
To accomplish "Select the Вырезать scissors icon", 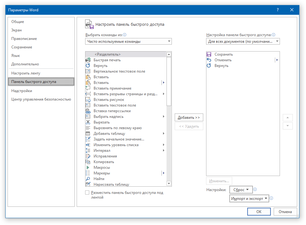I will pyautogui.click(x=88, y=122).
